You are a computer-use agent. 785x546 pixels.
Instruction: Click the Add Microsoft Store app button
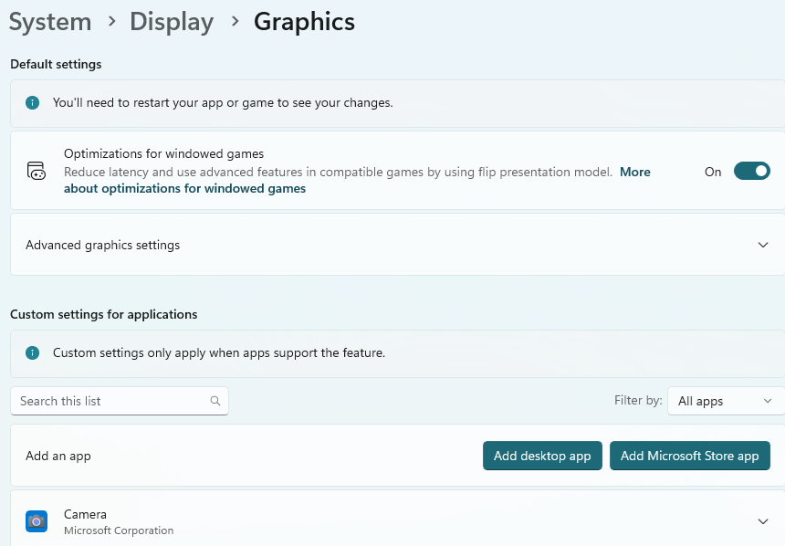coord(690,456)
